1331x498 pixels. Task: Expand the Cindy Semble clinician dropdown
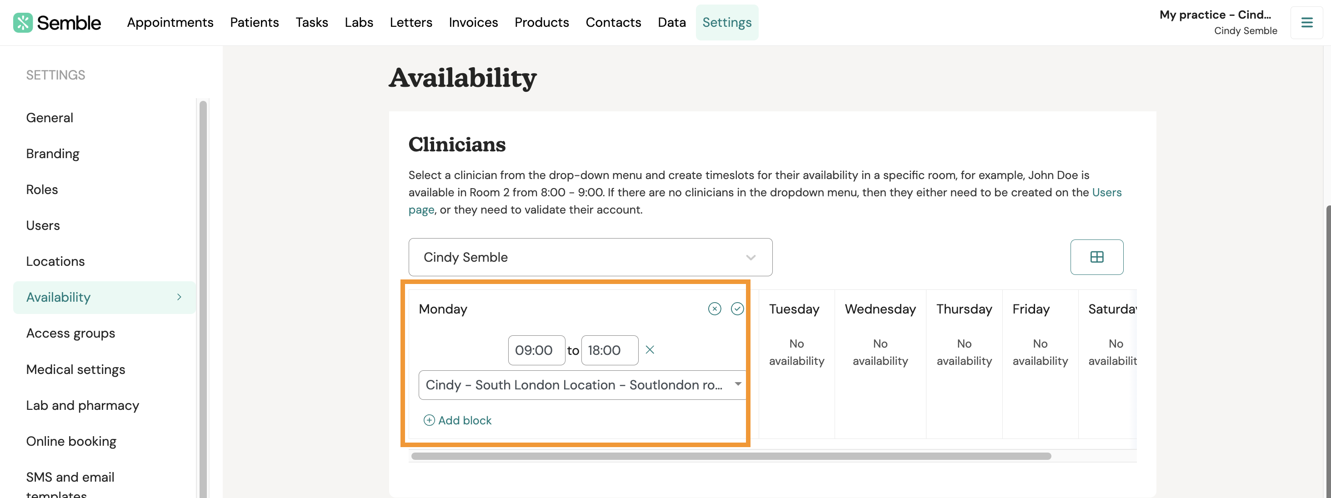[x=590, y=257]
